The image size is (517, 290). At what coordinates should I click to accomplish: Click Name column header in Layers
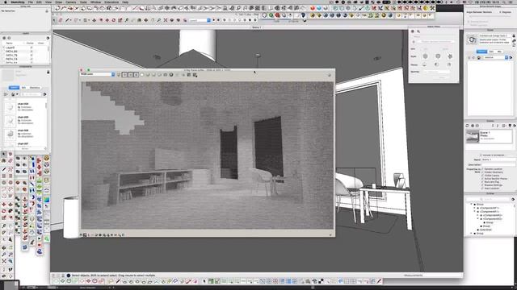point(10,43)
